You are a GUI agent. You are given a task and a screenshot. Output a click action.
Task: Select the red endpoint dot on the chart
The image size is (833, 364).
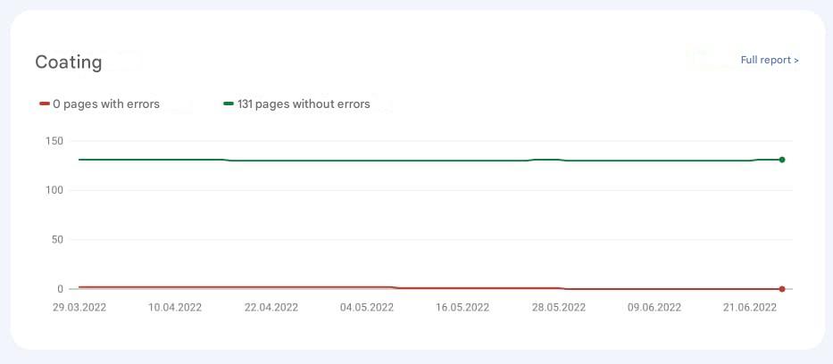pyautogui.click(x=782, y=289)
